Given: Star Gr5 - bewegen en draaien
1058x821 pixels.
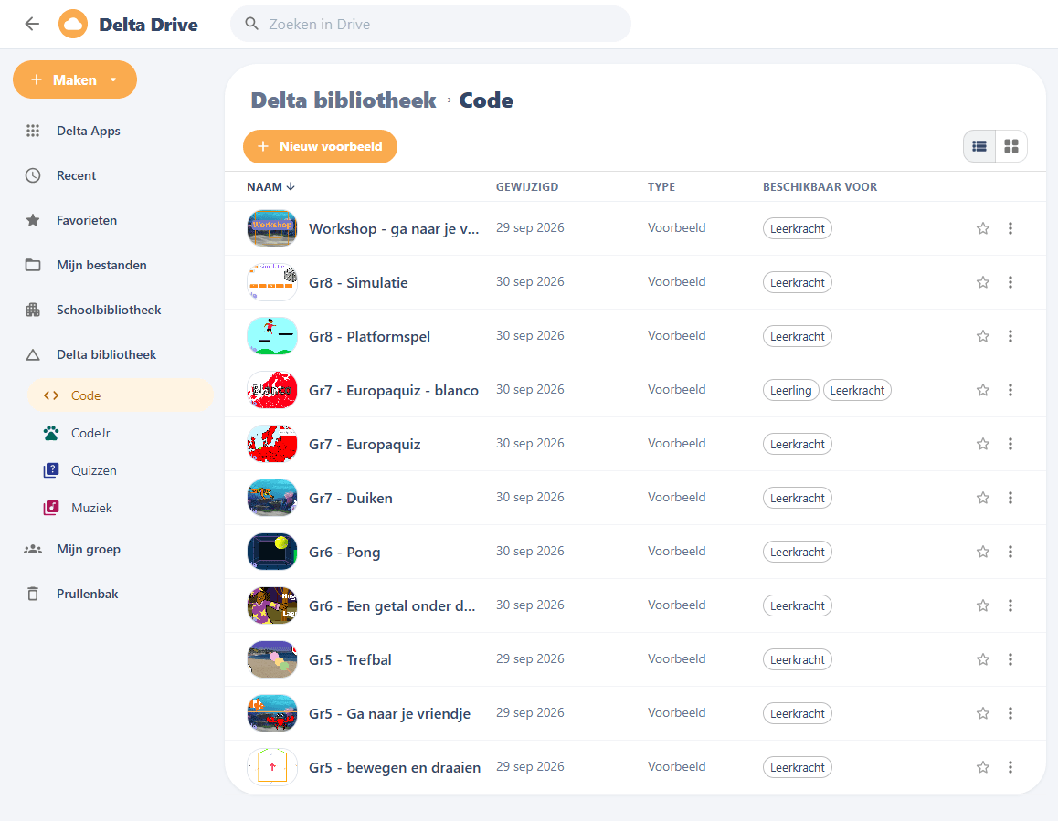Looking at the screenshot, I should [x=982, y=768].
